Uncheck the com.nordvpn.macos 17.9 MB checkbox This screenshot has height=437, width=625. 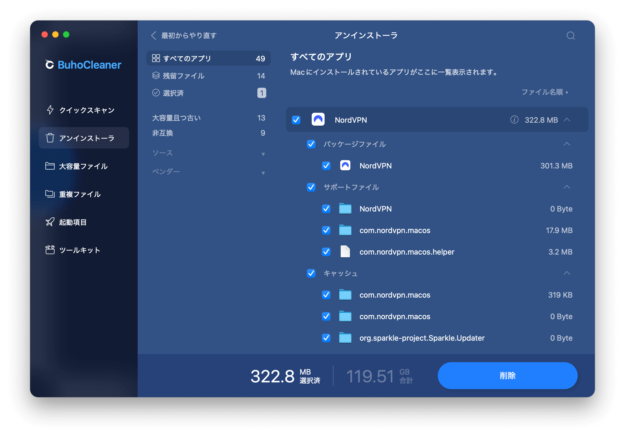(326, 230)
